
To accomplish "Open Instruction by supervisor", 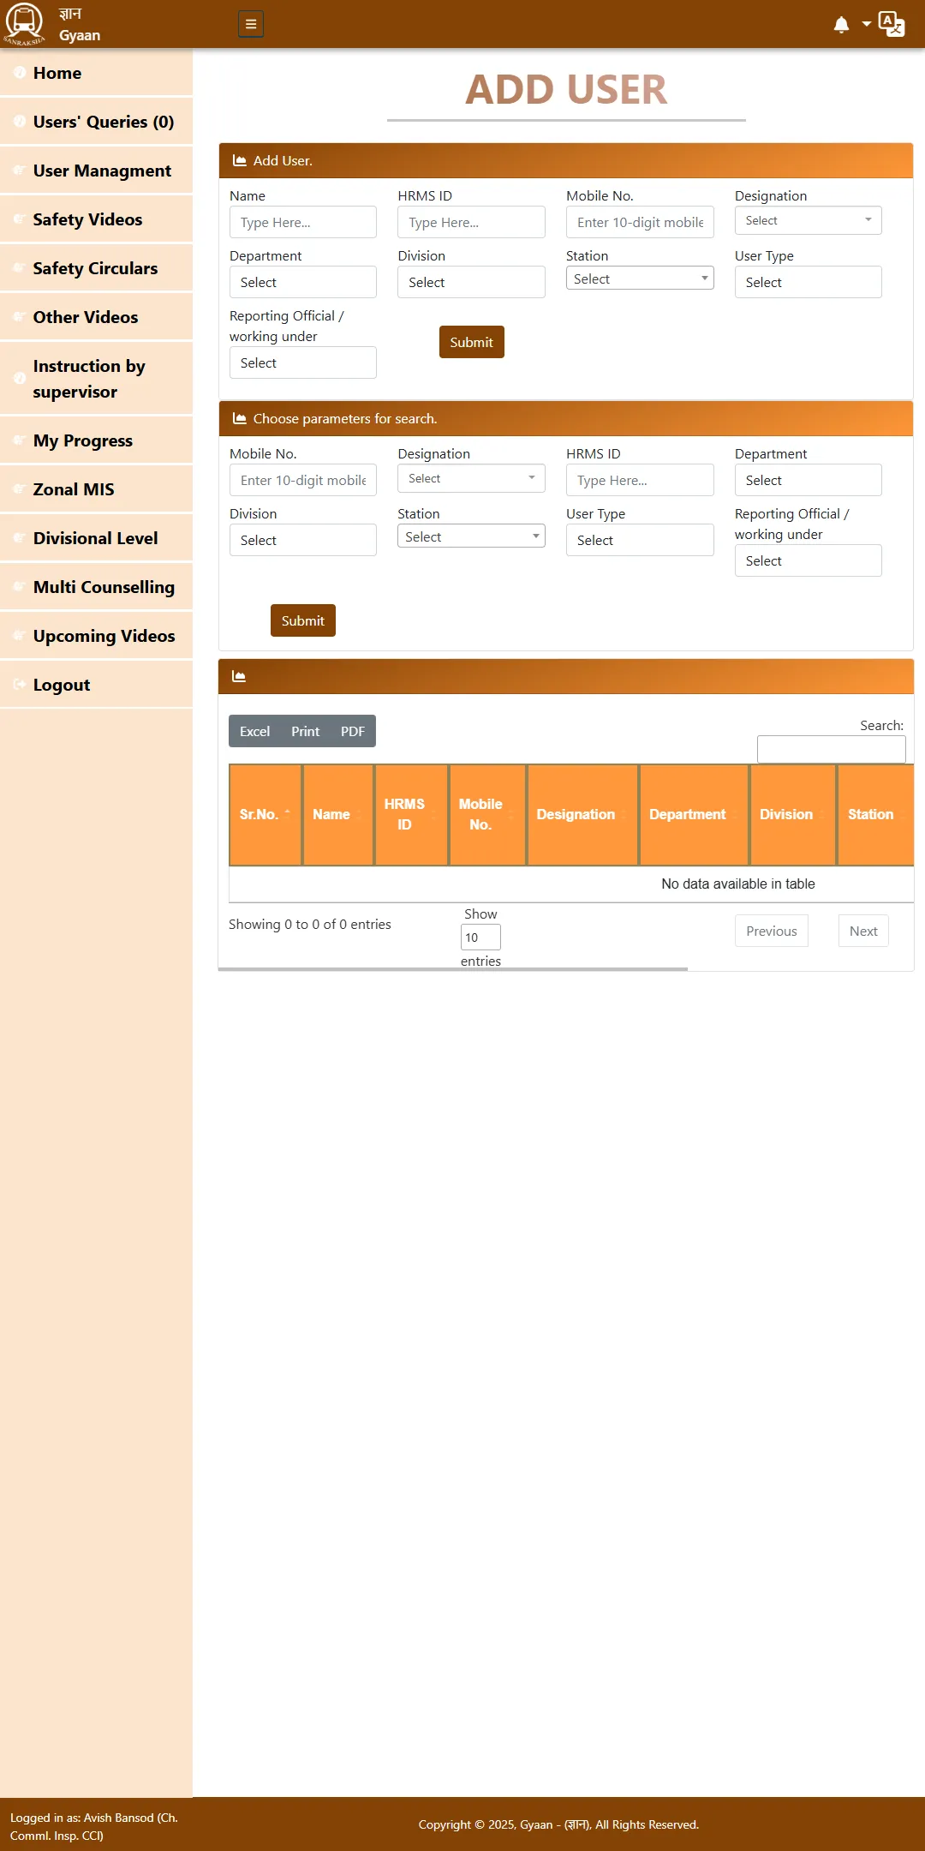I will point(96,379).
